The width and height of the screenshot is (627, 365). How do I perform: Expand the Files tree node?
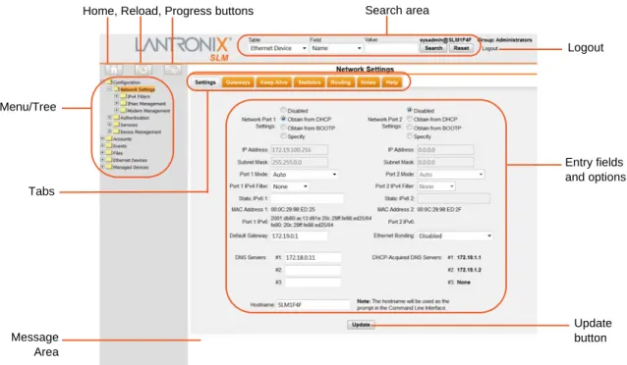(102, 152)
